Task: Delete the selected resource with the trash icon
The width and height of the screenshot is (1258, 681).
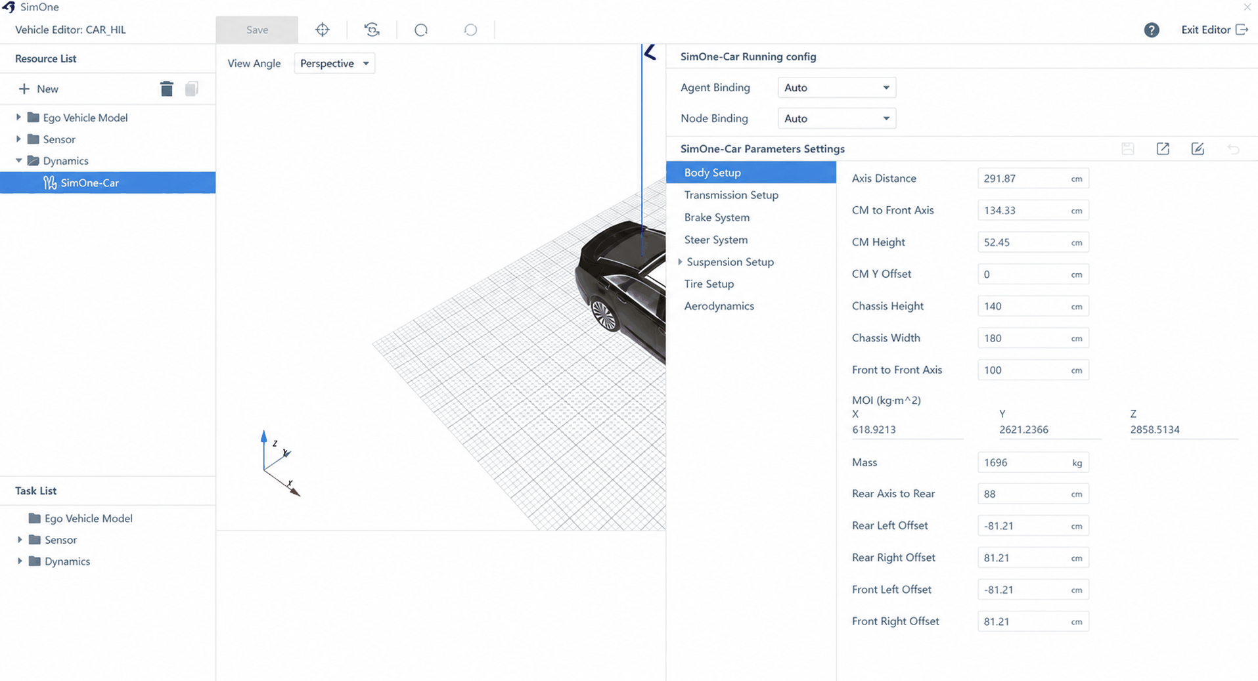Action: [166, 89]
